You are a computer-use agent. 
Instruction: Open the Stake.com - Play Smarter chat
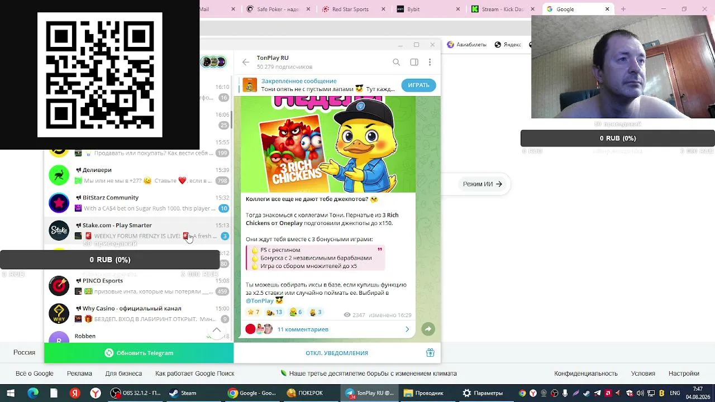point(139,230)
